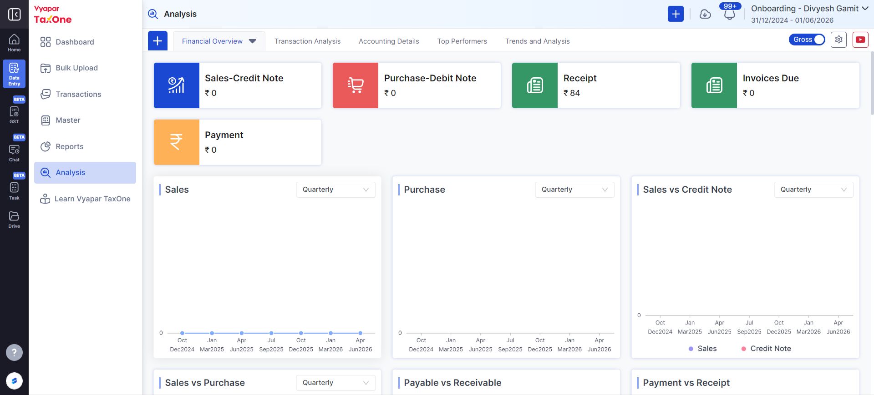Click the Vyapar TaxOne logo
This screenshot has height=395, width=874.
pyautogui.click(x=53, y=15)
